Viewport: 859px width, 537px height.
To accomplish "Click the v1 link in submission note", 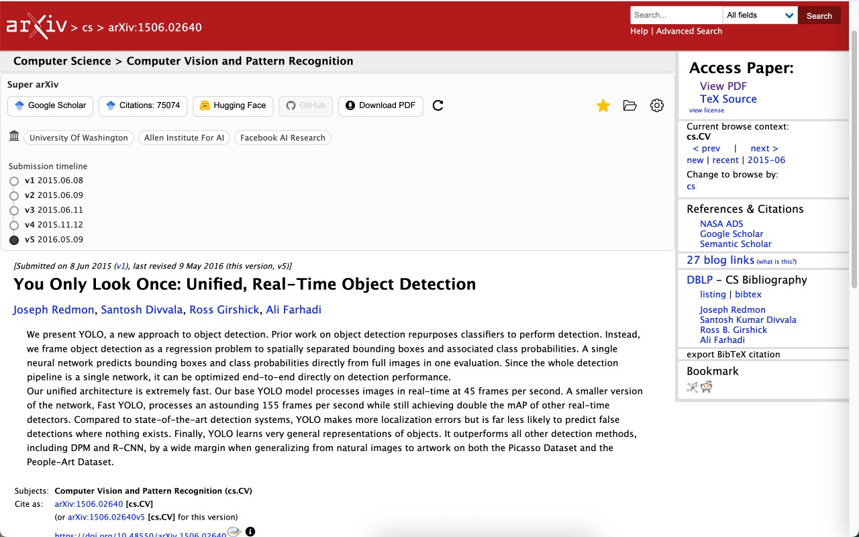I will 121,266.
